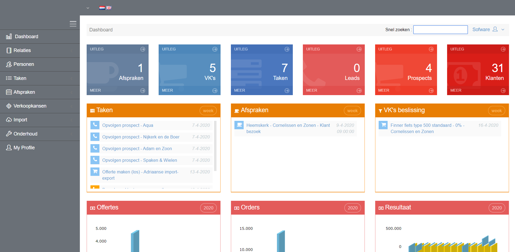Expand the Relaties sidebar submenu

coord(40,50)
